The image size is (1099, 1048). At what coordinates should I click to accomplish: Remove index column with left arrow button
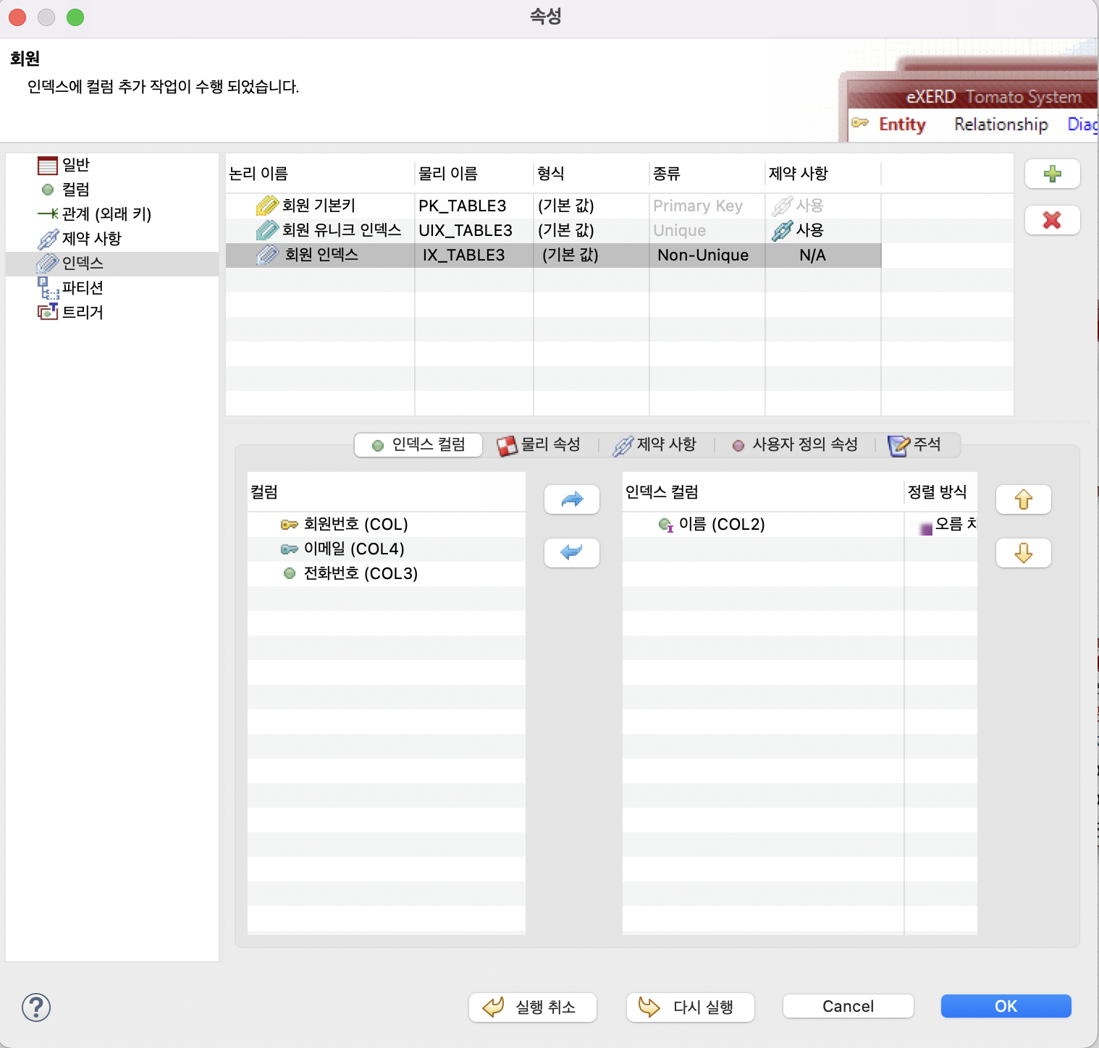[572, 553]
